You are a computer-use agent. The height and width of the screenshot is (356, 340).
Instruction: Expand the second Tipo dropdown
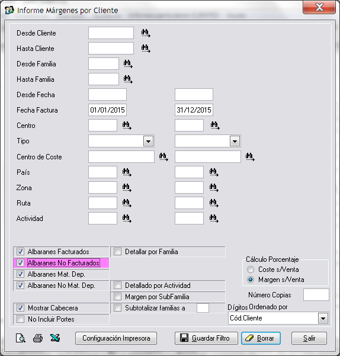(x=235, y=141)
